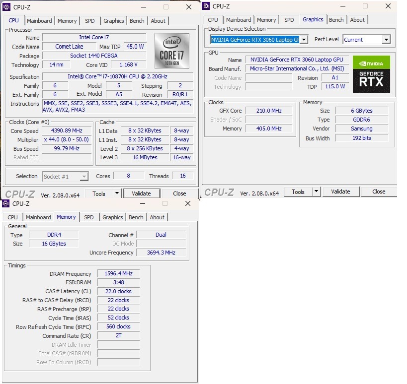Screen dimensions: 407x384
Task: Click CPU-Z app icon in CPU window title bar
Action: pos(6,7)
